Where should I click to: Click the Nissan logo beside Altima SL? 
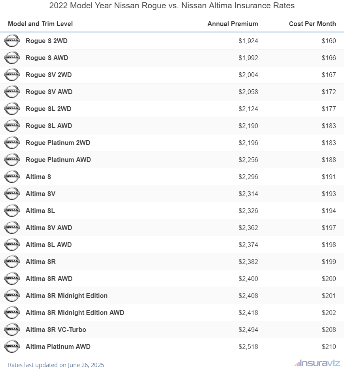12,211
